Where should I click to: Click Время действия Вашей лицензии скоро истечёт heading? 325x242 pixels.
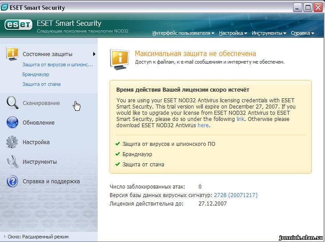[x=183, y=90]
